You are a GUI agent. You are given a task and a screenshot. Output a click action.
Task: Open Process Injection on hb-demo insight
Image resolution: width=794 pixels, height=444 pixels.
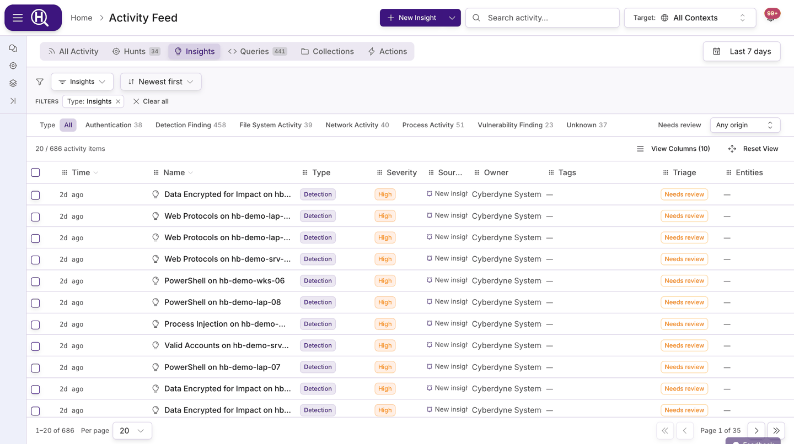[x=225, y=324]
